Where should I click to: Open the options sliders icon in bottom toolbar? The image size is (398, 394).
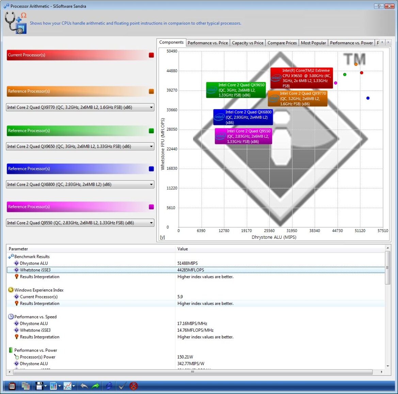click(x=12, y=386)
